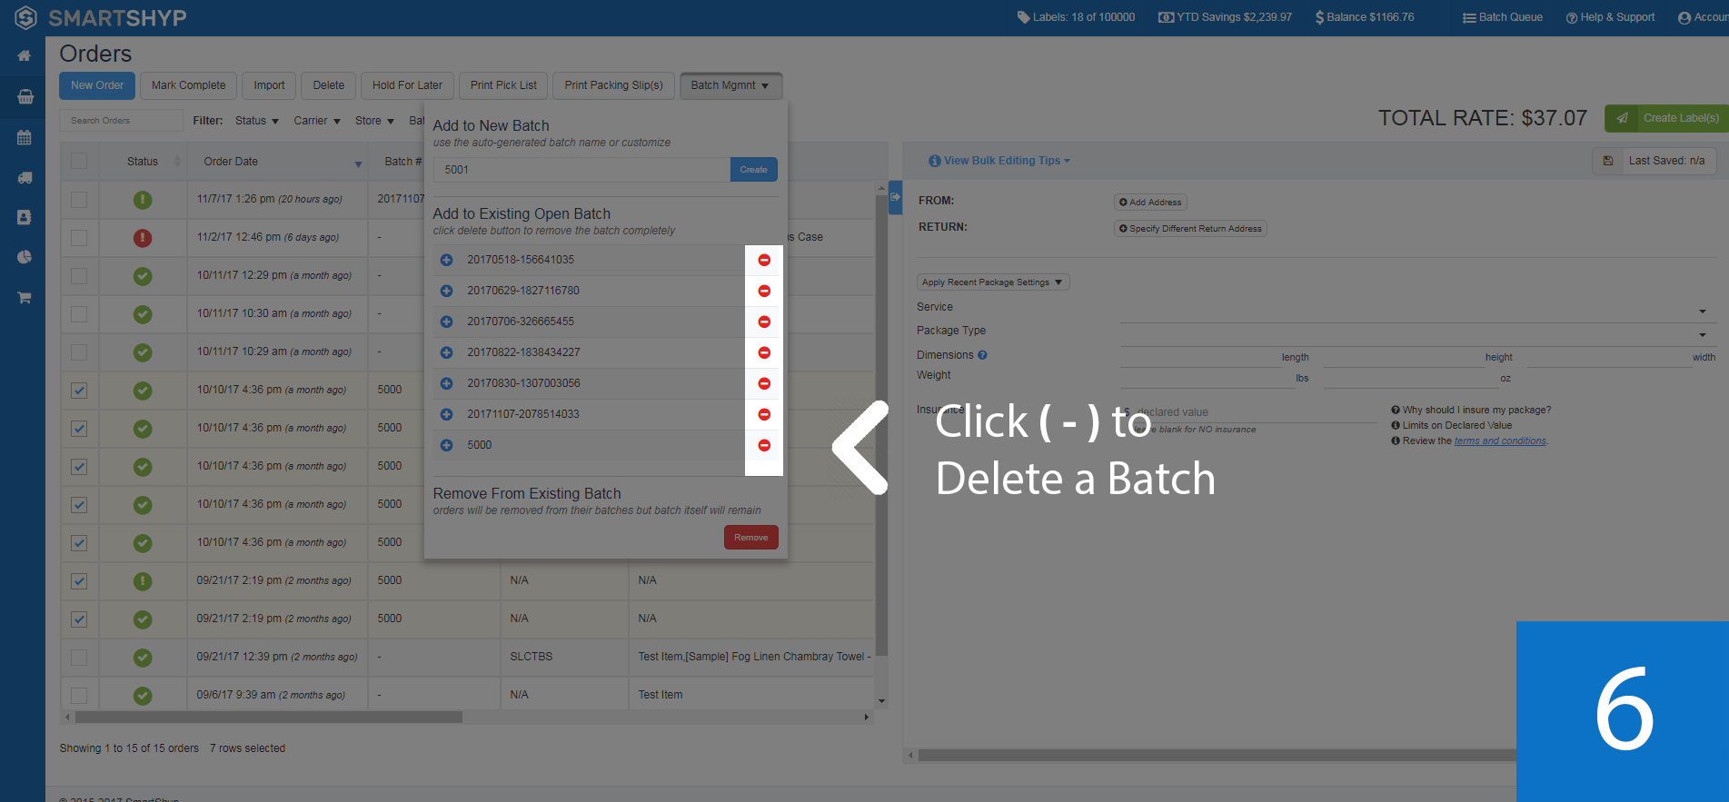Click the Status column header
The width and height of the screenshot is (1729, 802).
[x=143, y=162]
